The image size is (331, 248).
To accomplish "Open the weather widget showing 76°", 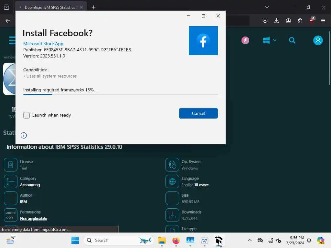I will (11, 240).
